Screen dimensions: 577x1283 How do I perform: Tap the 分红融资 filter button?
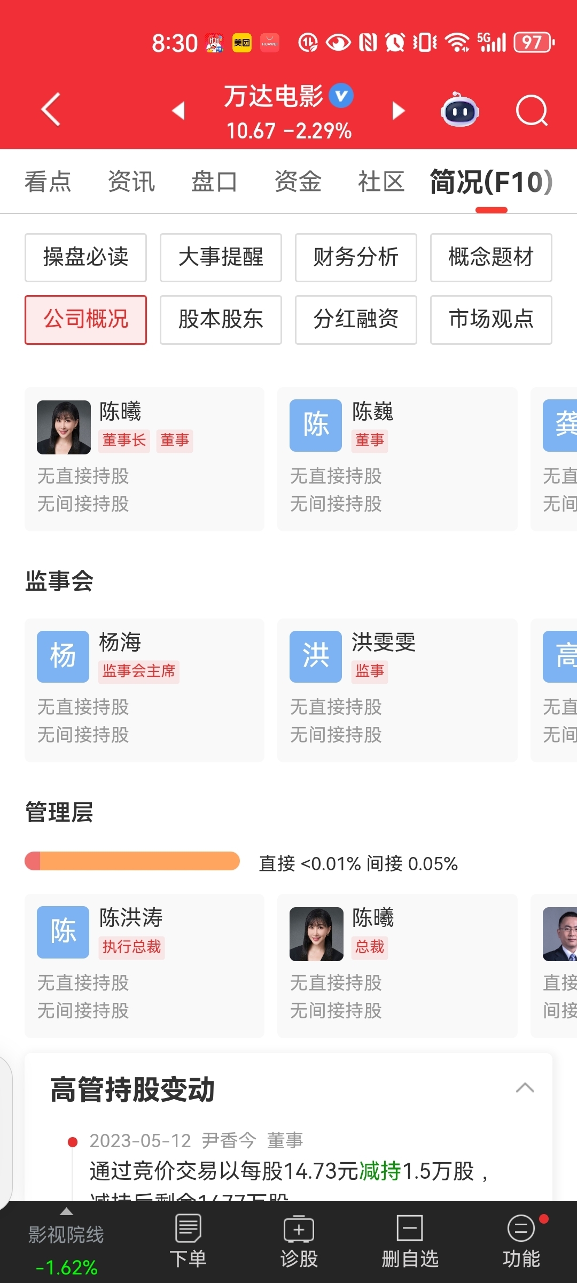(x=356, y=320)
